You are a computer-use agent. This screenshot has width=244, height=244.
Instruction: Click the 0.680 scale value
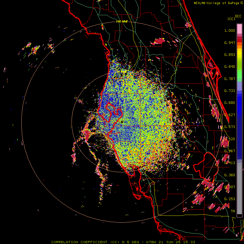tap(230, 103)
